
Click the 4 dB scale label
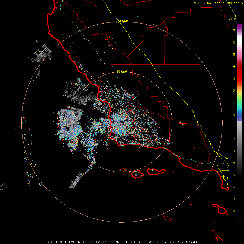(x=234, y=67)
